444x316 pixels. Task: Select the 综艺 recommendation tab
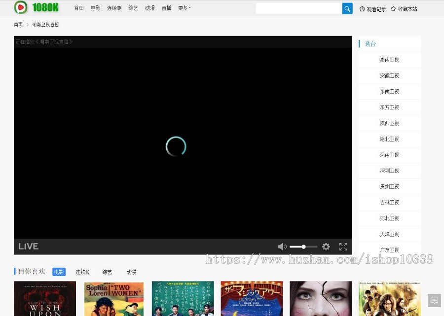click(x=107, y=272)
